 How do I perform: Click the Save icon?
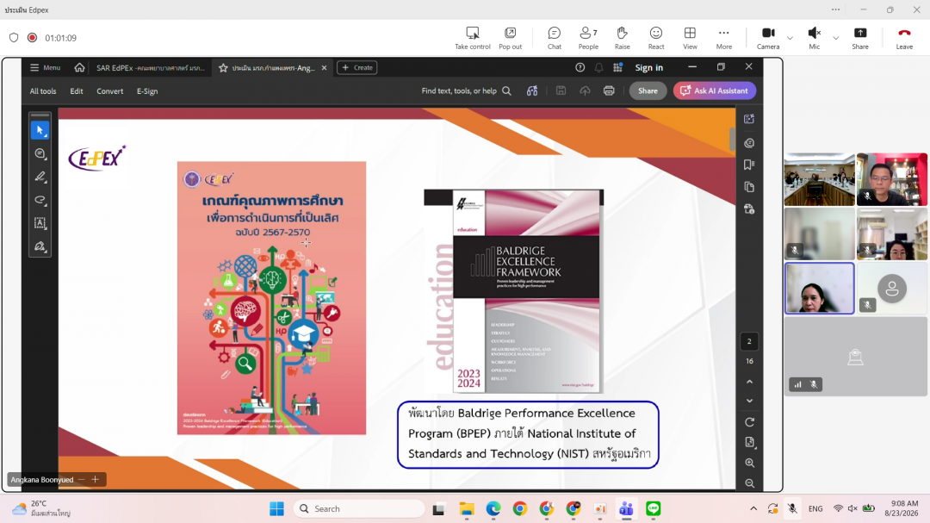[x=561, y=90]
